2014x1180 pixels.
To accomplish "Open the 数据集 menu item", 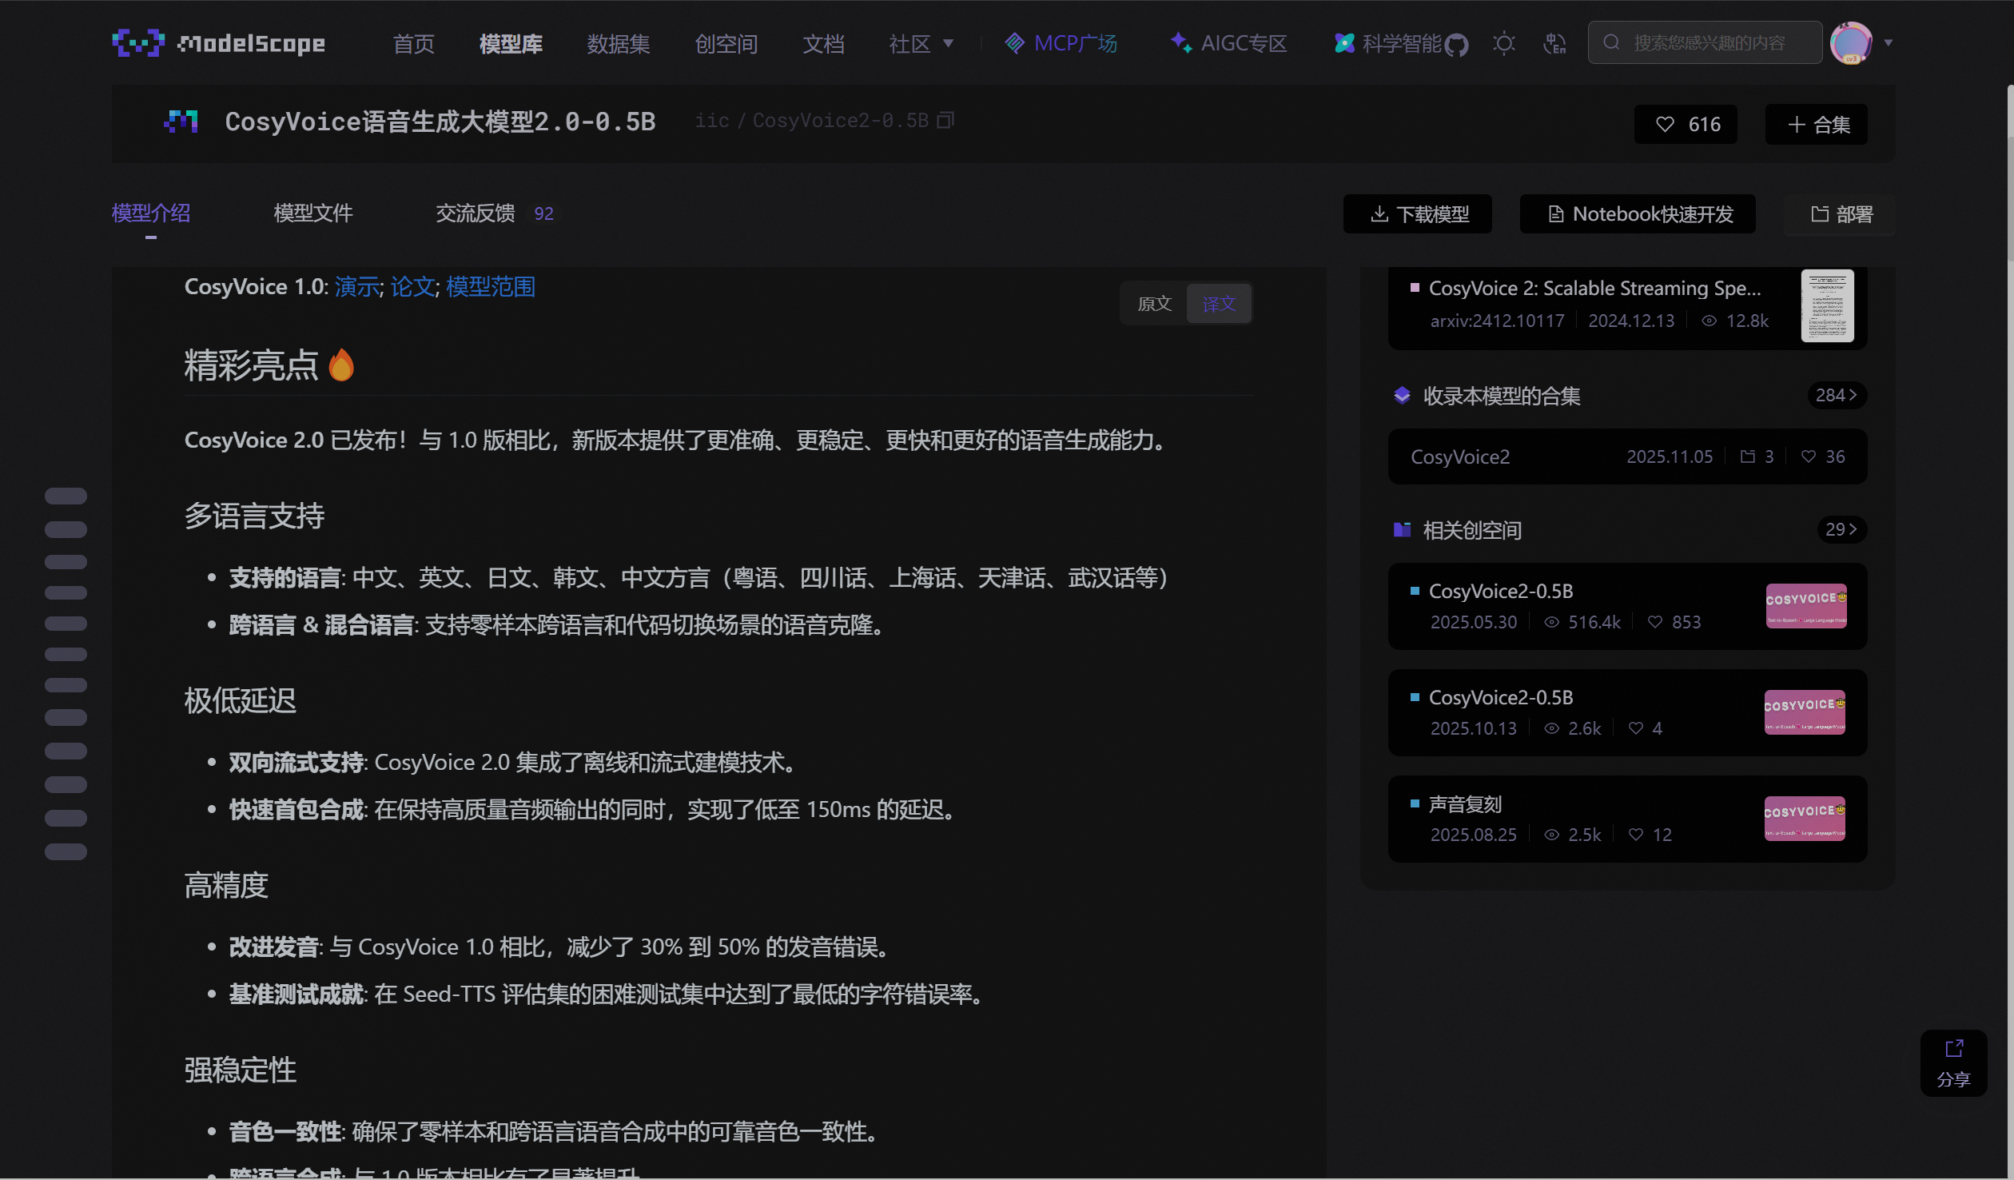I will [618, 44].
